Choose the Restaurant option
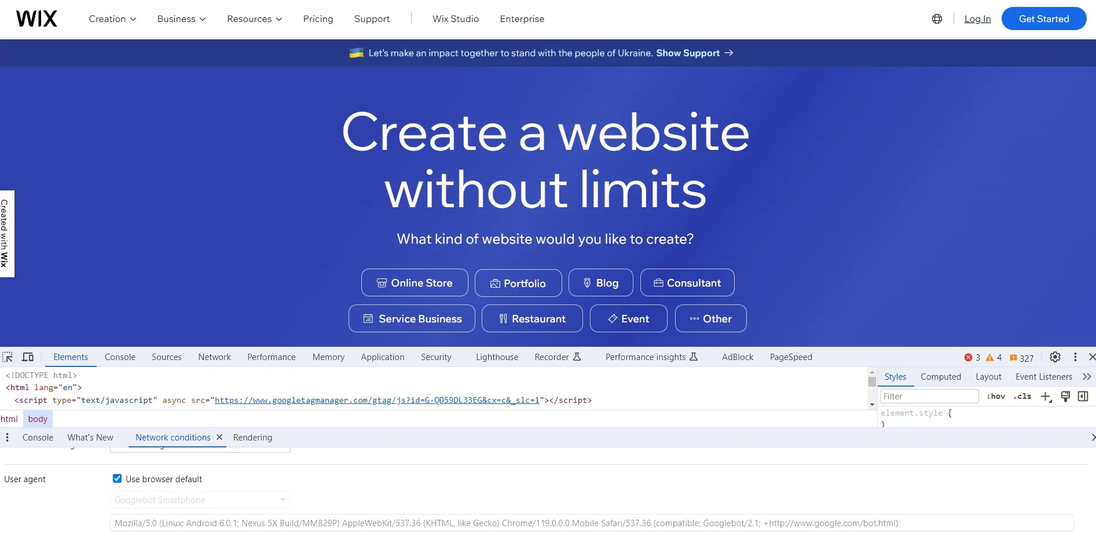The height and width of the screenshot is (536, 1096). tap(532, 318)
